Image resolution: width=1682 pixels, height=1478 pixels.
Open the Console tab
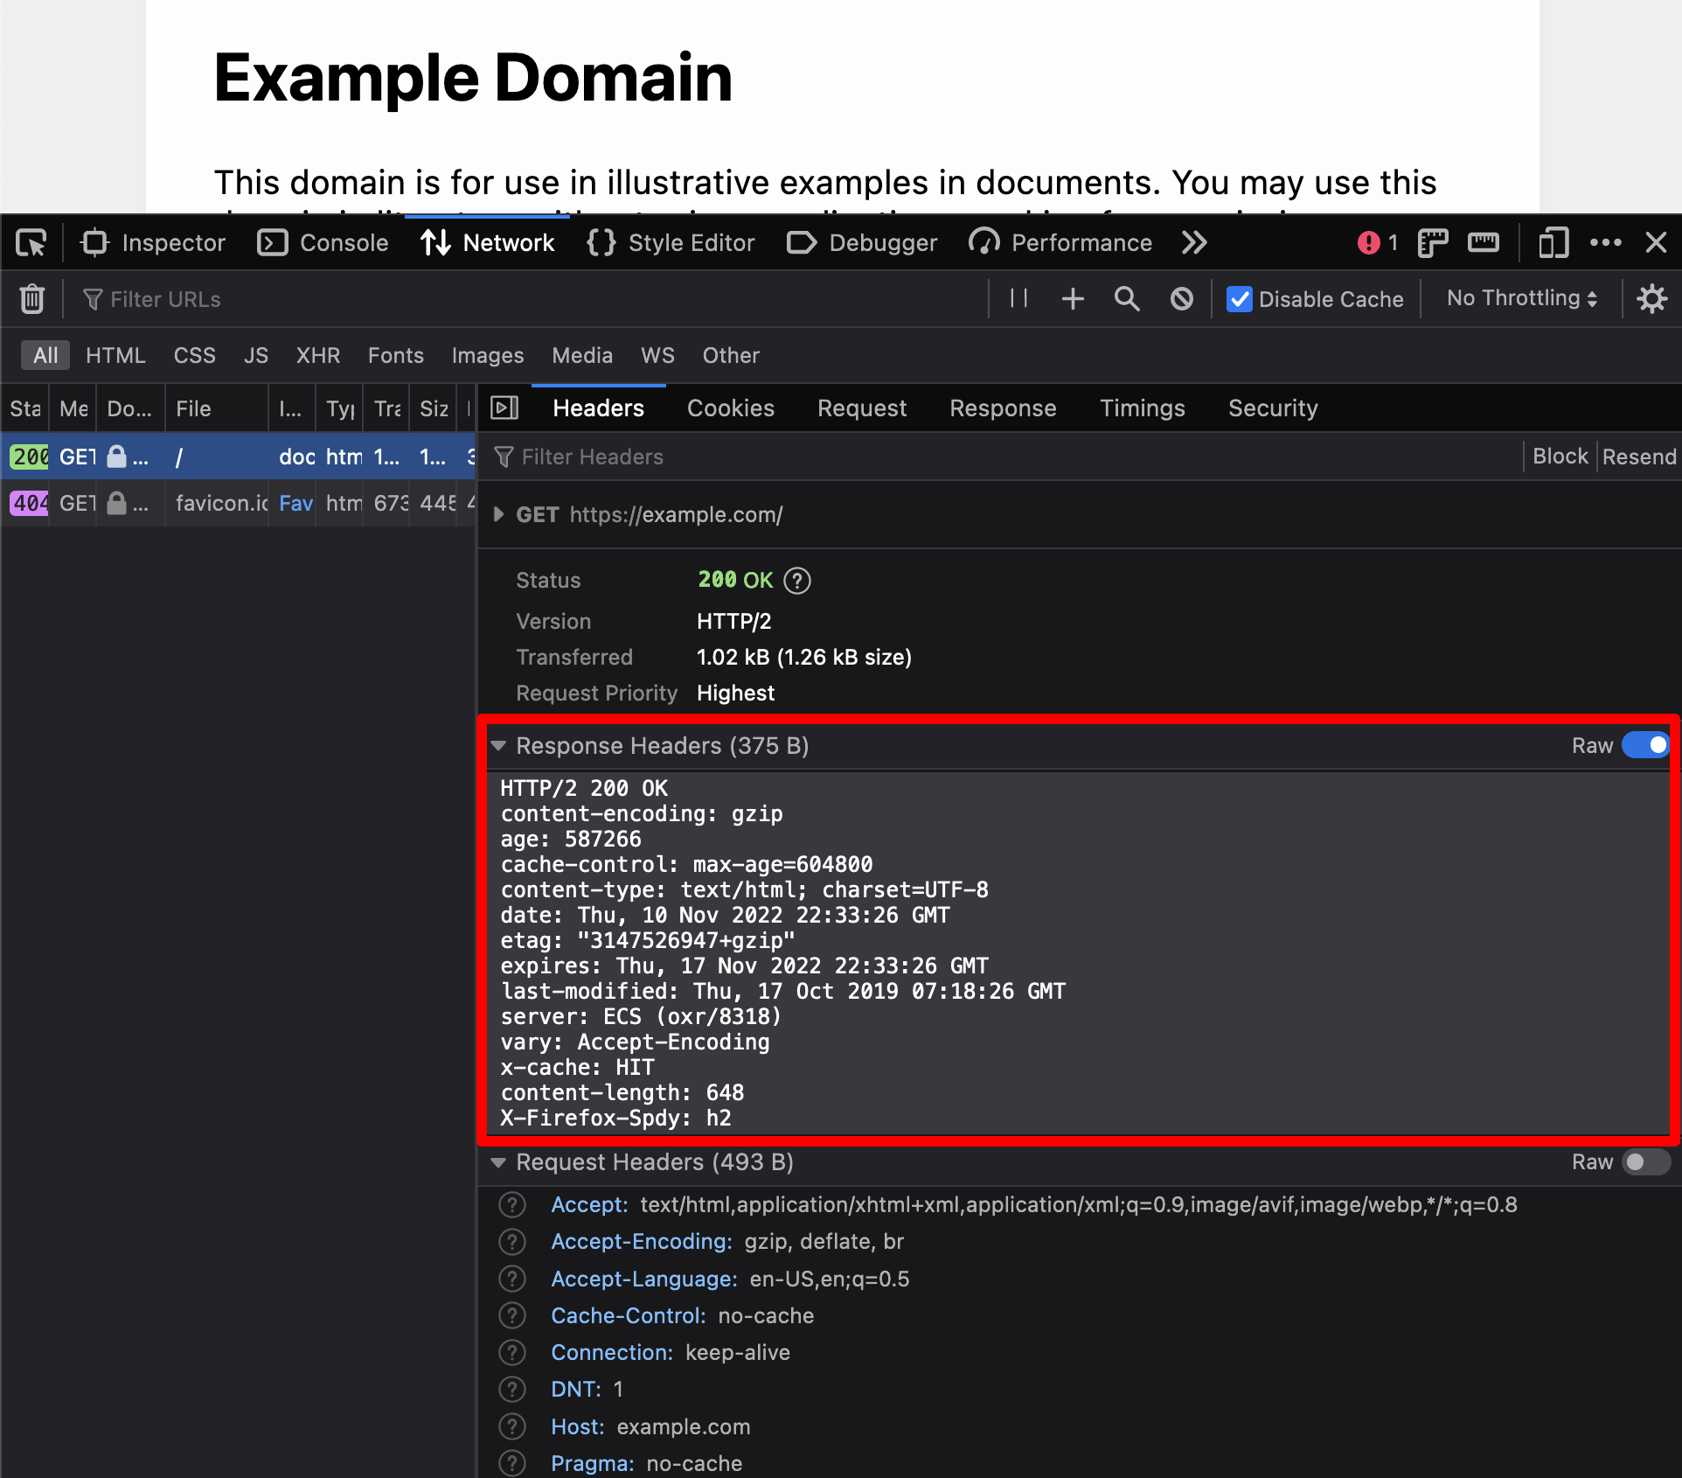pos(323,242)
